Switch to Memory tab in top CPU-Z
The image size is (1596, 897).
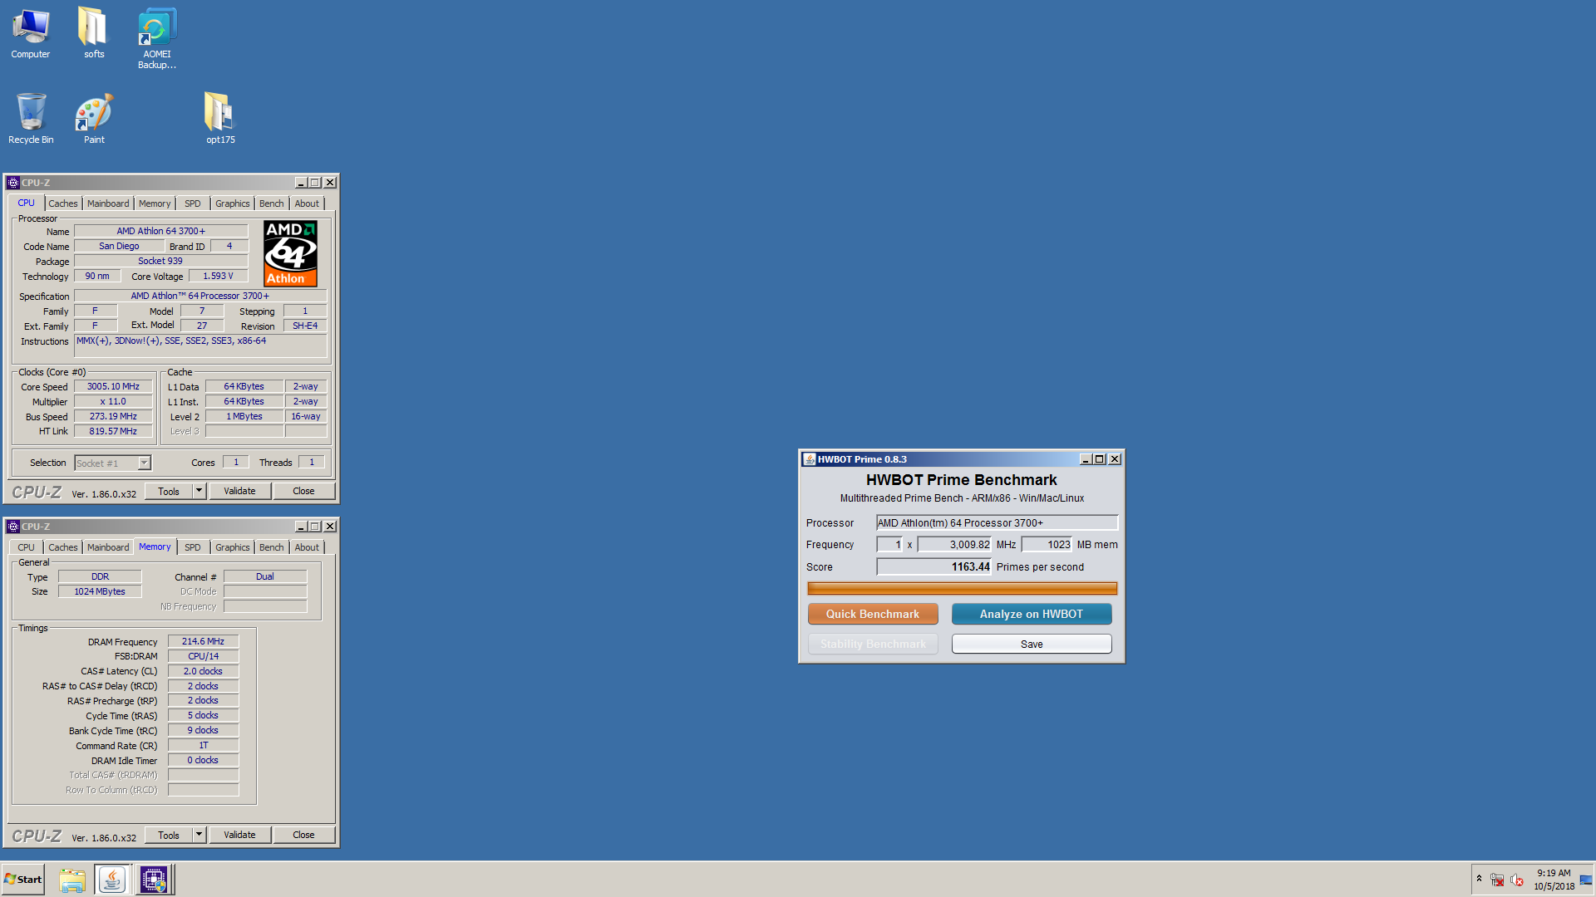tap(155, 203)
